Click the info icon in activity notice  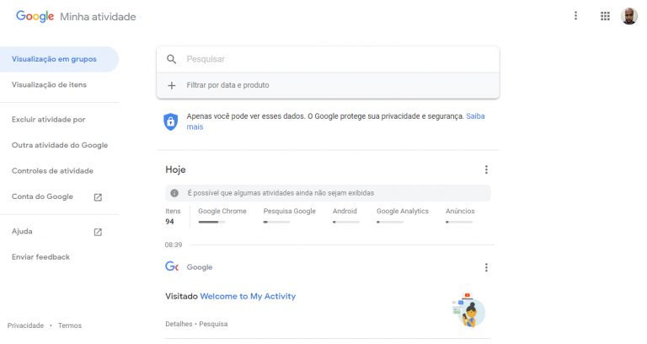point(174,193)
